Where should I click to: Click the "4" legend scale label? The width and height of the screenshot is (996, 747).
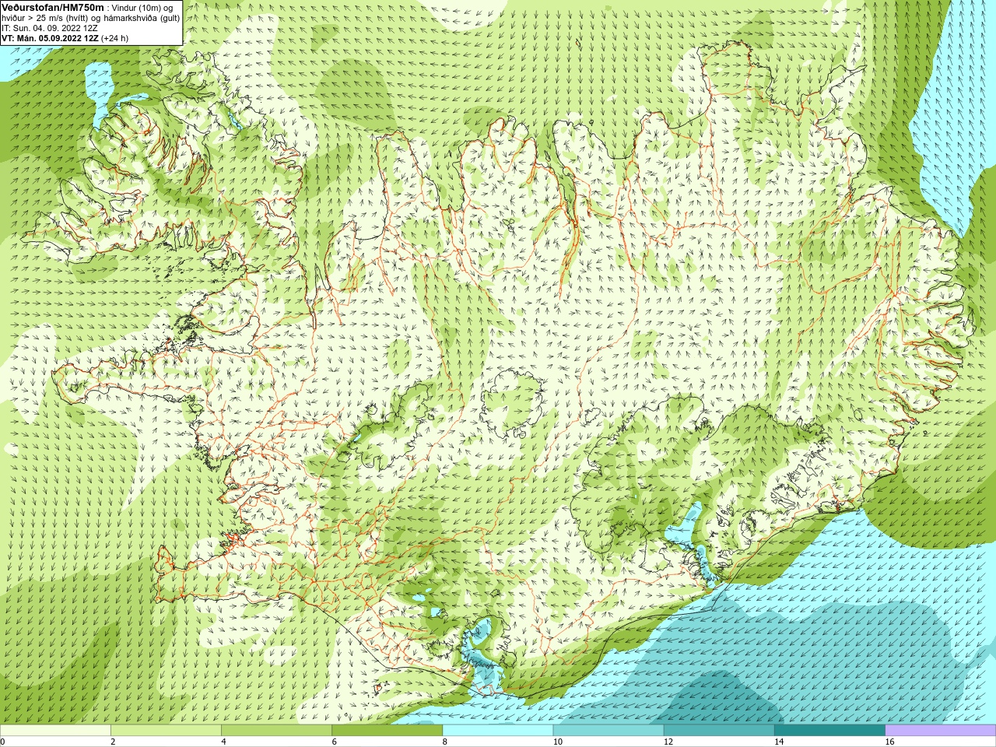(224, 742)
